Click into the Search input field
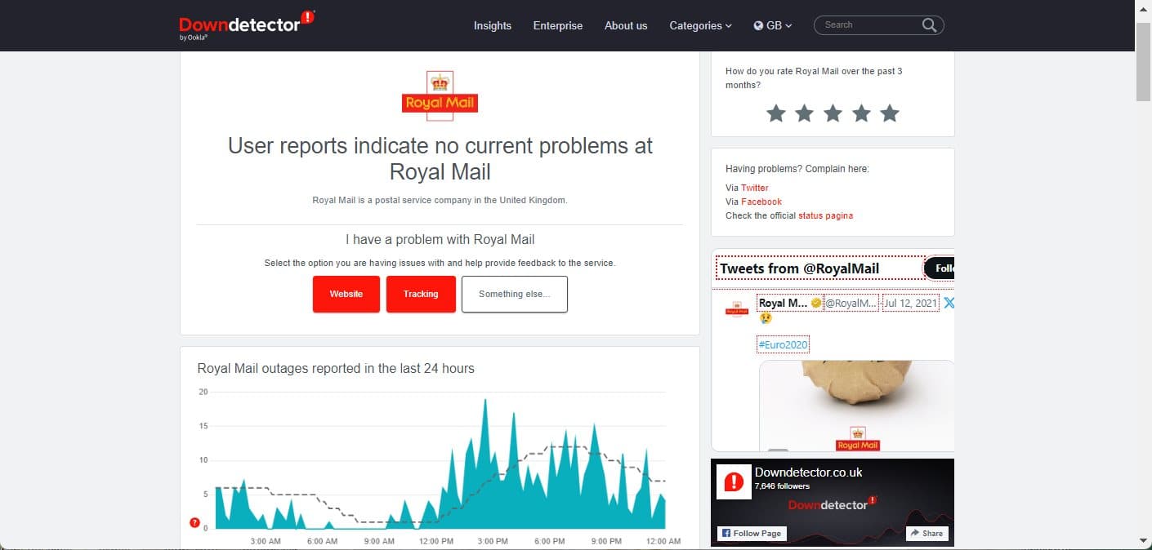1152x550 pixels. [868, 25]
